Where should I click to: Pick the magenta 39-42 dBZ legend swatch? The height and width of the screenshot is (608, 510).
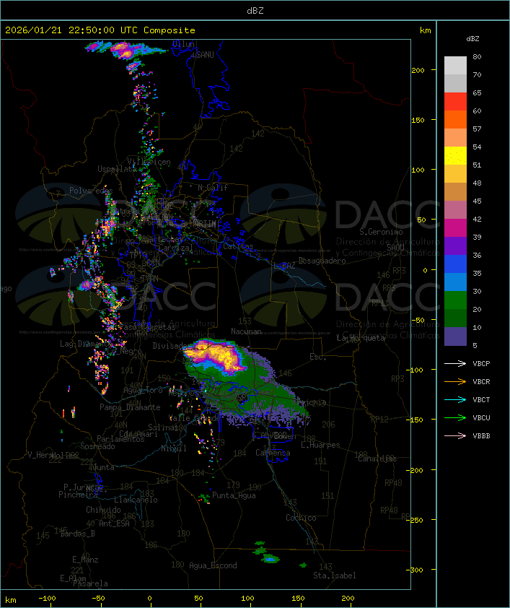[455, 228]
